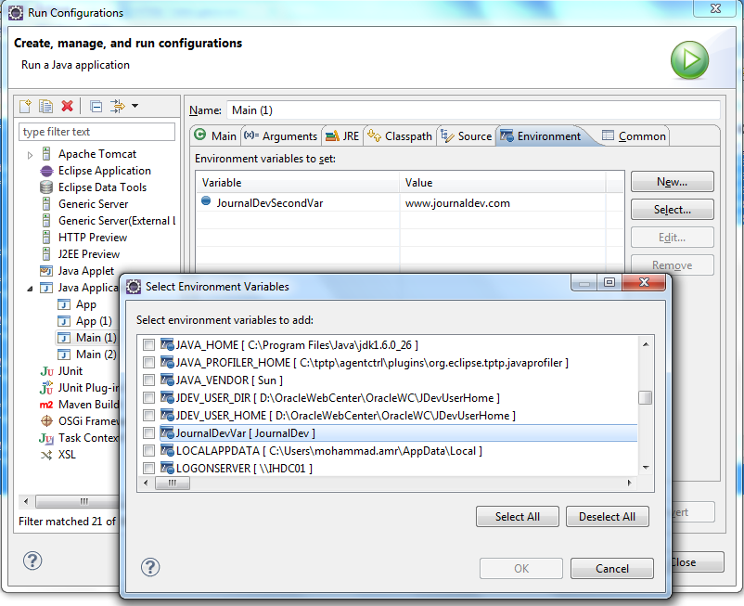The image size is (744, 606).
Task: Click the vertical scrollbar thumb of variables list
Action: [x=646, y=397]
